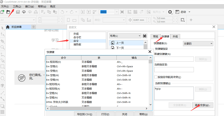The image size is (224, 116).
Task: Select the Artistic Media tool
Action: (3, 60)
